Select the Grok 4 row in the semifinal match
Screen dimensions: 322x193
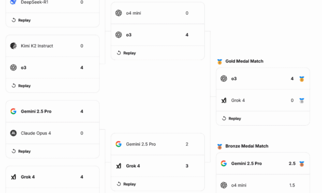click(158, 166)
